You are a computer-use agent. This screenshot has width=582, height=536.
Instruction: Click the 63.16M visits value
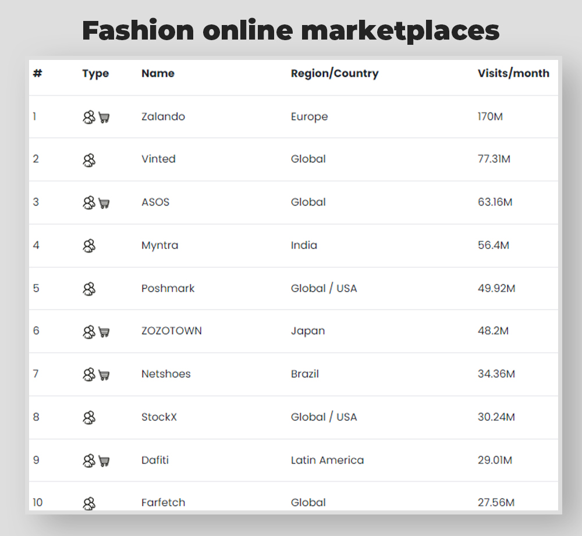(x=495, y=202)
